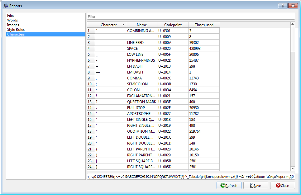Click the red Close button

(x=282, y=185)
